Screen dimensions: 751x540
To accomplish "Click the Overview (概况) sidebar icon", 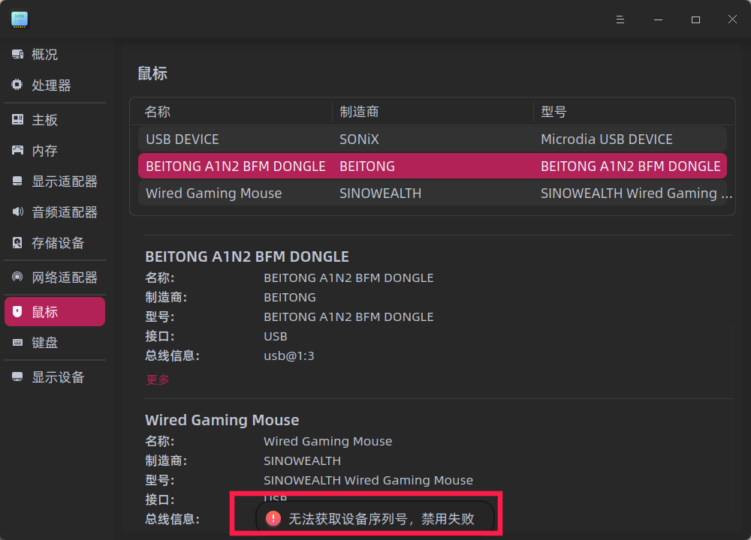I will [x=17, y=55].
